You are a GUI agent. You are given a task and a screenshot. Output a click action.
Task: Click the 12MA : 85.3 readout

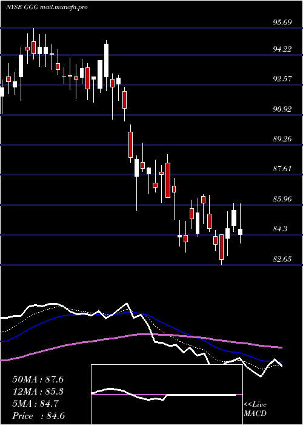click(38, 392)
